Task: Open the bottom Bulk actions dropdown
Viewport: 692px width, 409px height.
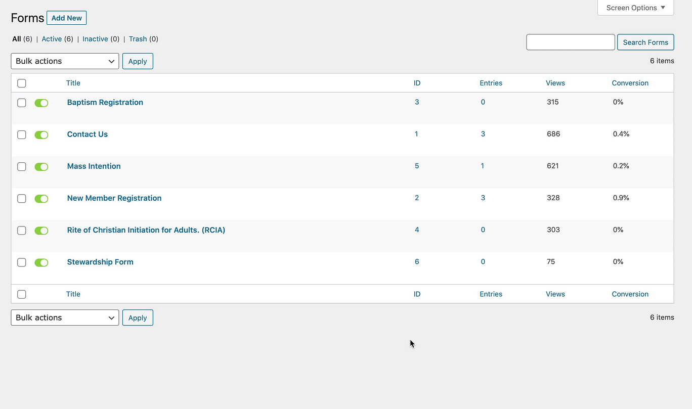Action: click(65, 318)
